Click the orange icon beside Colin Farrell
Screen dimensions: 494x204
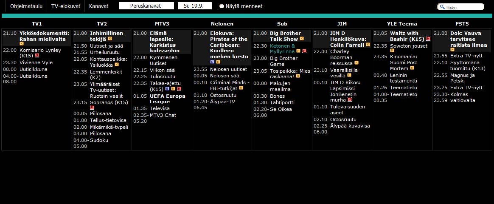[368, 45]
